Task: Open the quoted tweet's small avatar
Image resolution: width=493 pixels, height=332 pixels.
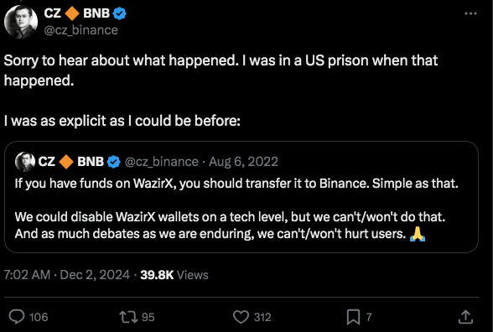Action: coord(25,162)
